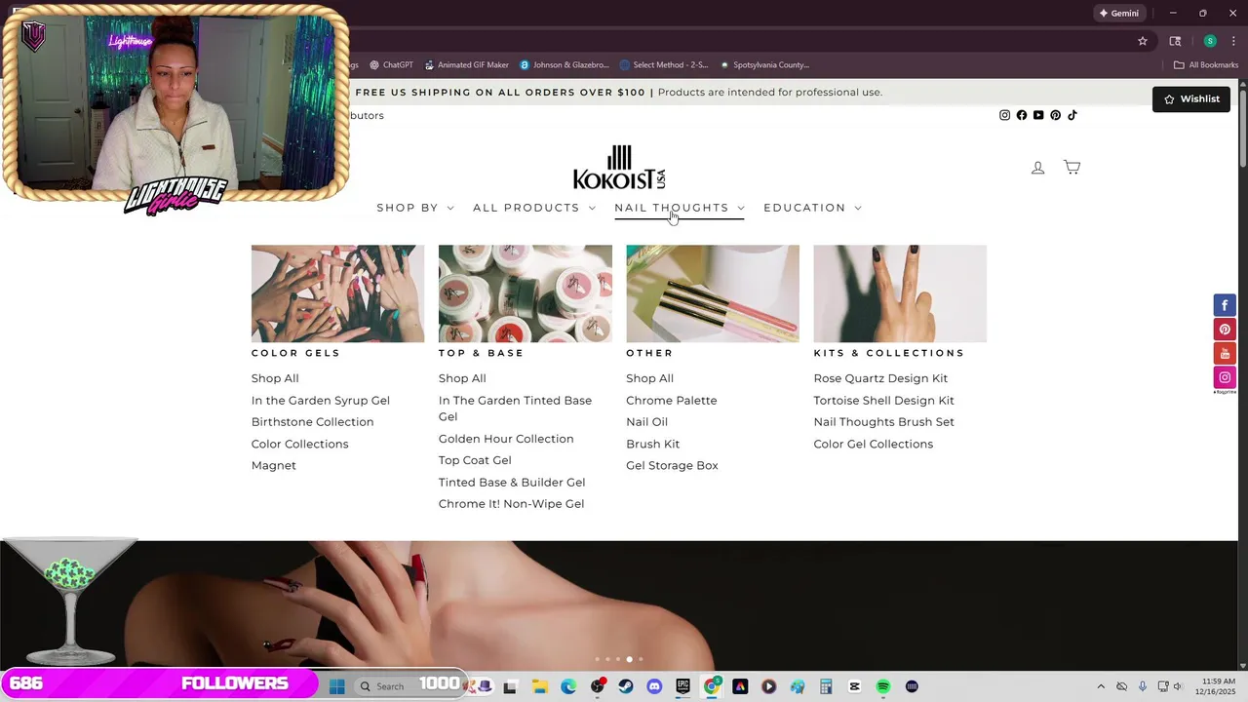This screenshot has height=702, width=1248.
Task: Open Calculator from the taskbar
Action: [x=826, y=686]
